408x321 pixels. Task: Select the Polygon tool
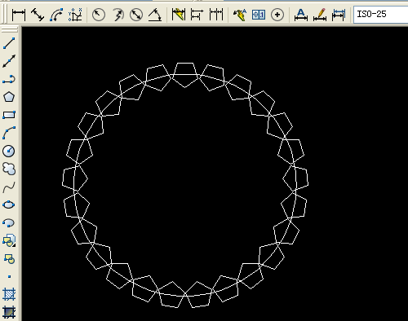tap(9, 97)
